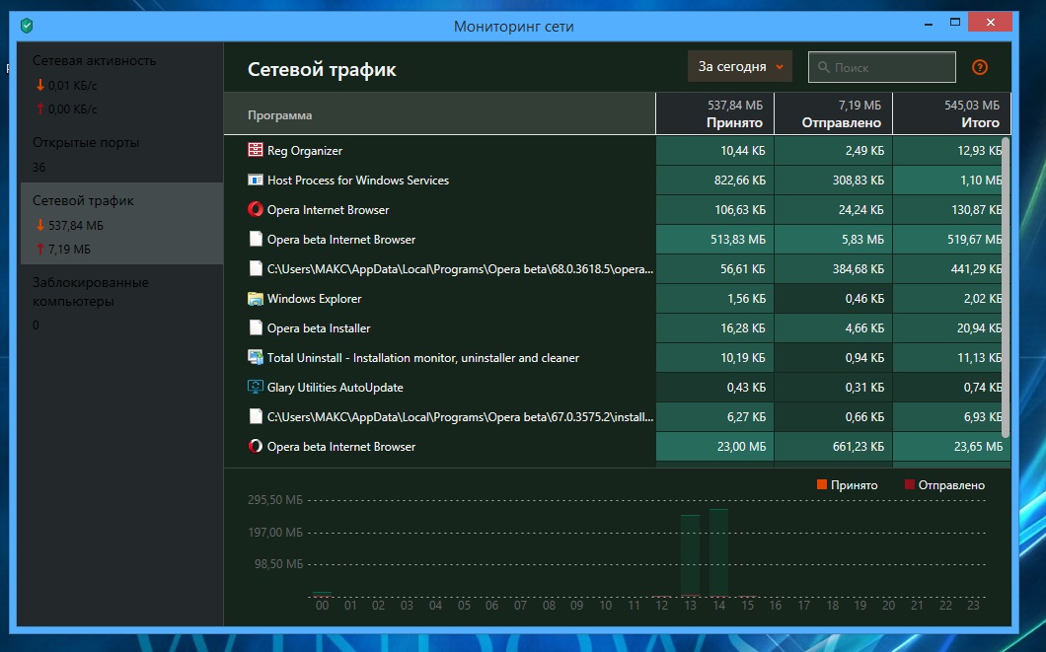The height and width of the screenshot is (652, 1046).
Task: Toggle the "Принято" legend in the chart
Action: tap(822, 485)
